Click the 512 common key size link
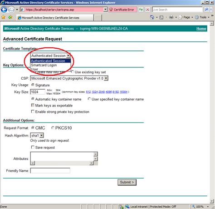Image resolution: width=215 pixels, height=209 pixels. point(88,92)
